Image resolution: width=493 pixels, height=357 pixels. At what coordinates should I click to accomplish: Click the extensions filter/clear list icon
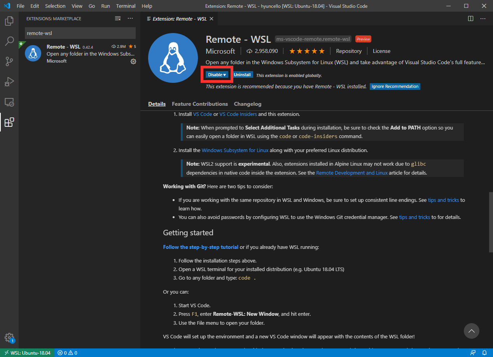click(118, 18)
